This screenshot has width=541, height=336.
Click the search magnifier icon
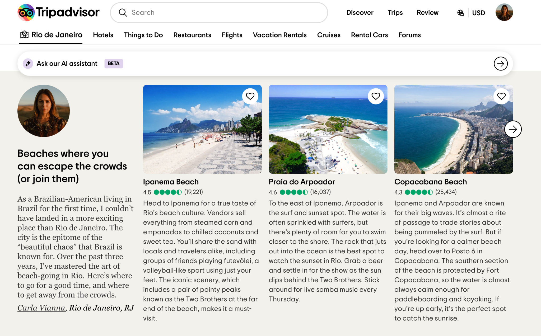pyautogui.click(x=123, y=12)
